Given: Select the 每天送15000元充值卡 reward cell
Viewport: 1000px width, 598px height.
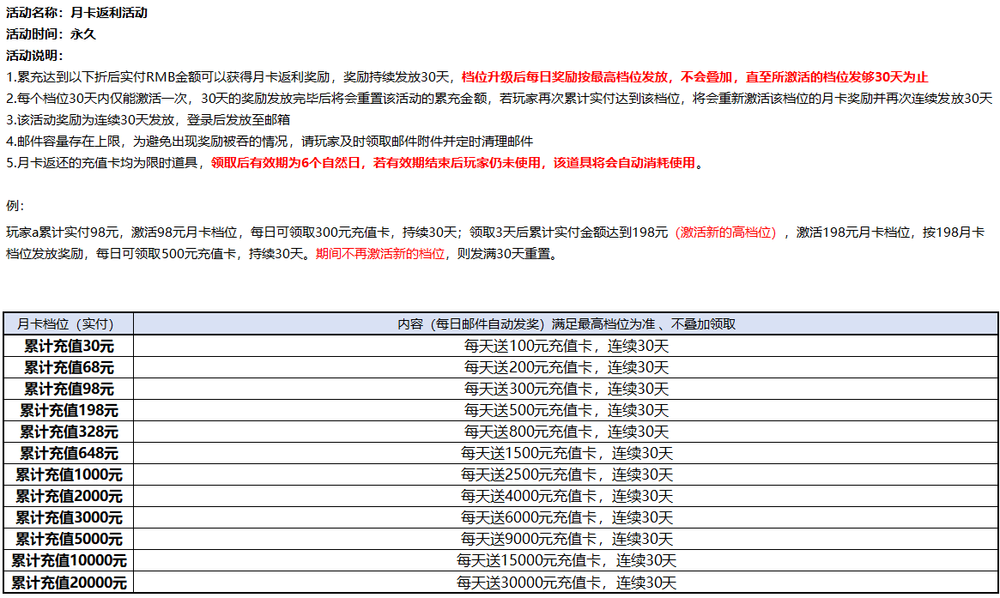Looking at the screenshot, I should pos(566,561).
